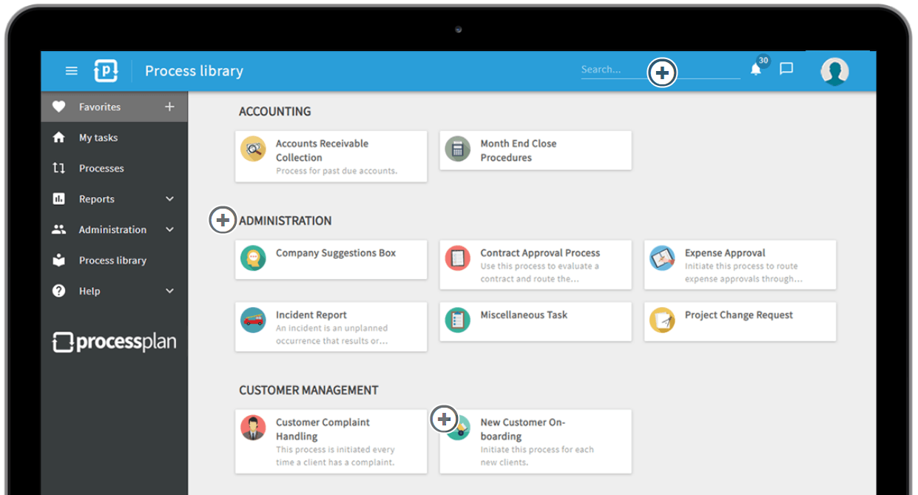Click Contract Approval Process document icon
The image size is (918, 495).
click(458, 258)
